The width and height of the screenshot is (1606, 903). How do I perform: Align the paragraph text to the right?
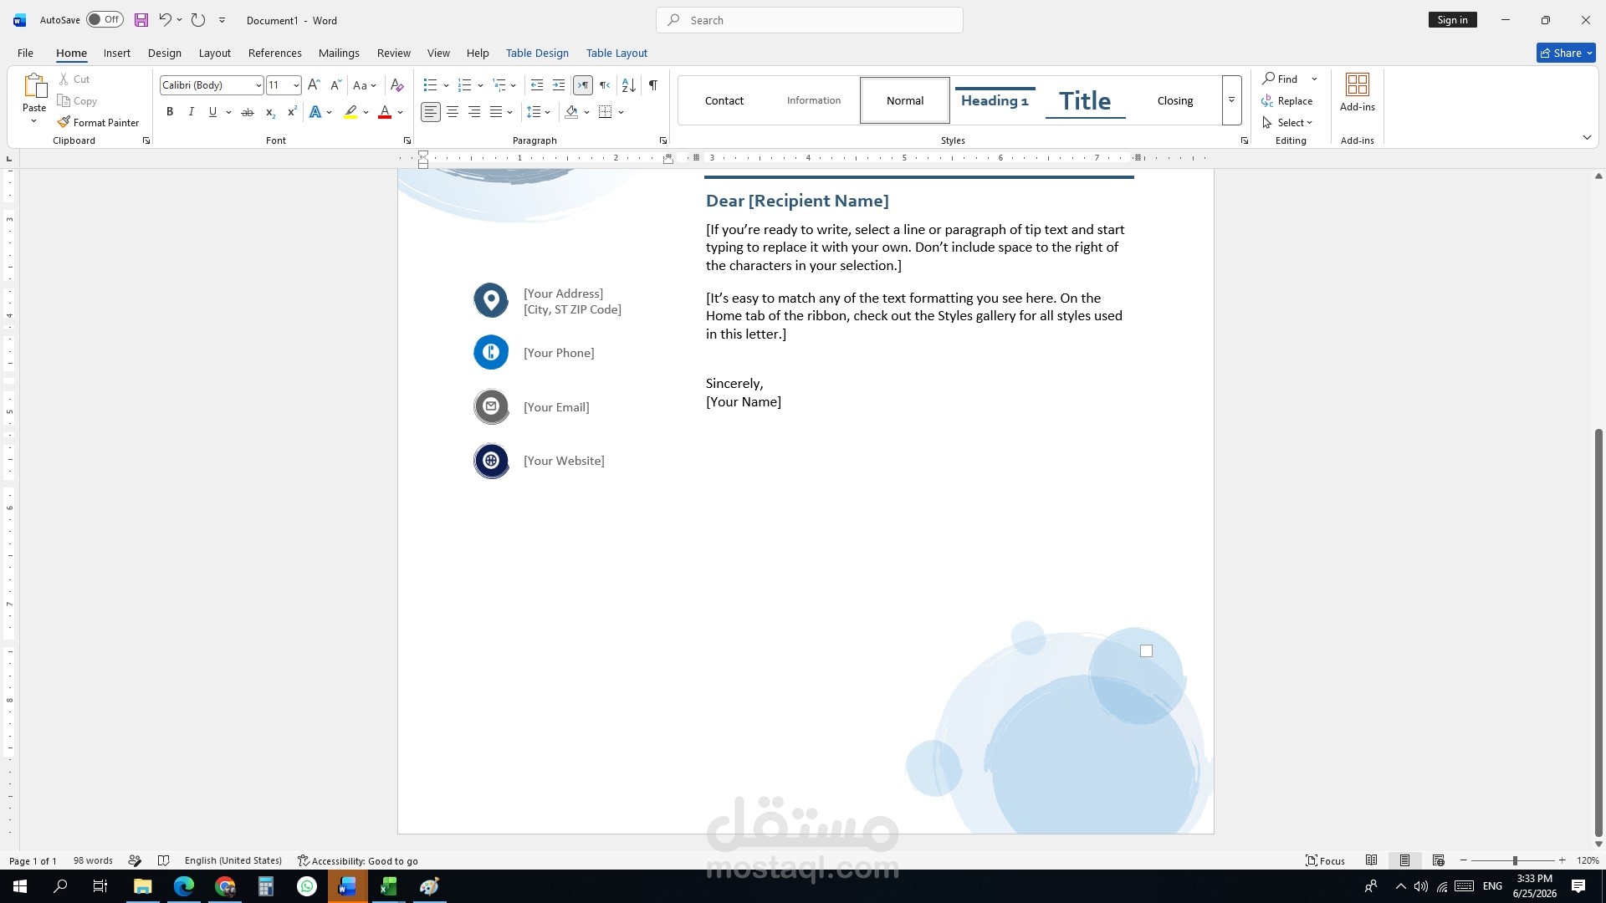tap(474, 112)
